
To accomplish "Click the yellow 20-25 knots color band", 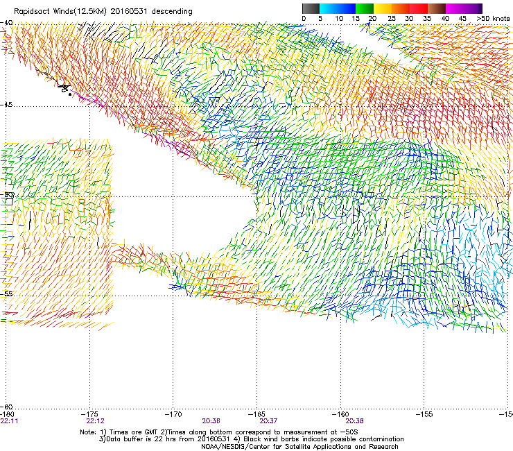I will (x=382, y=8).
